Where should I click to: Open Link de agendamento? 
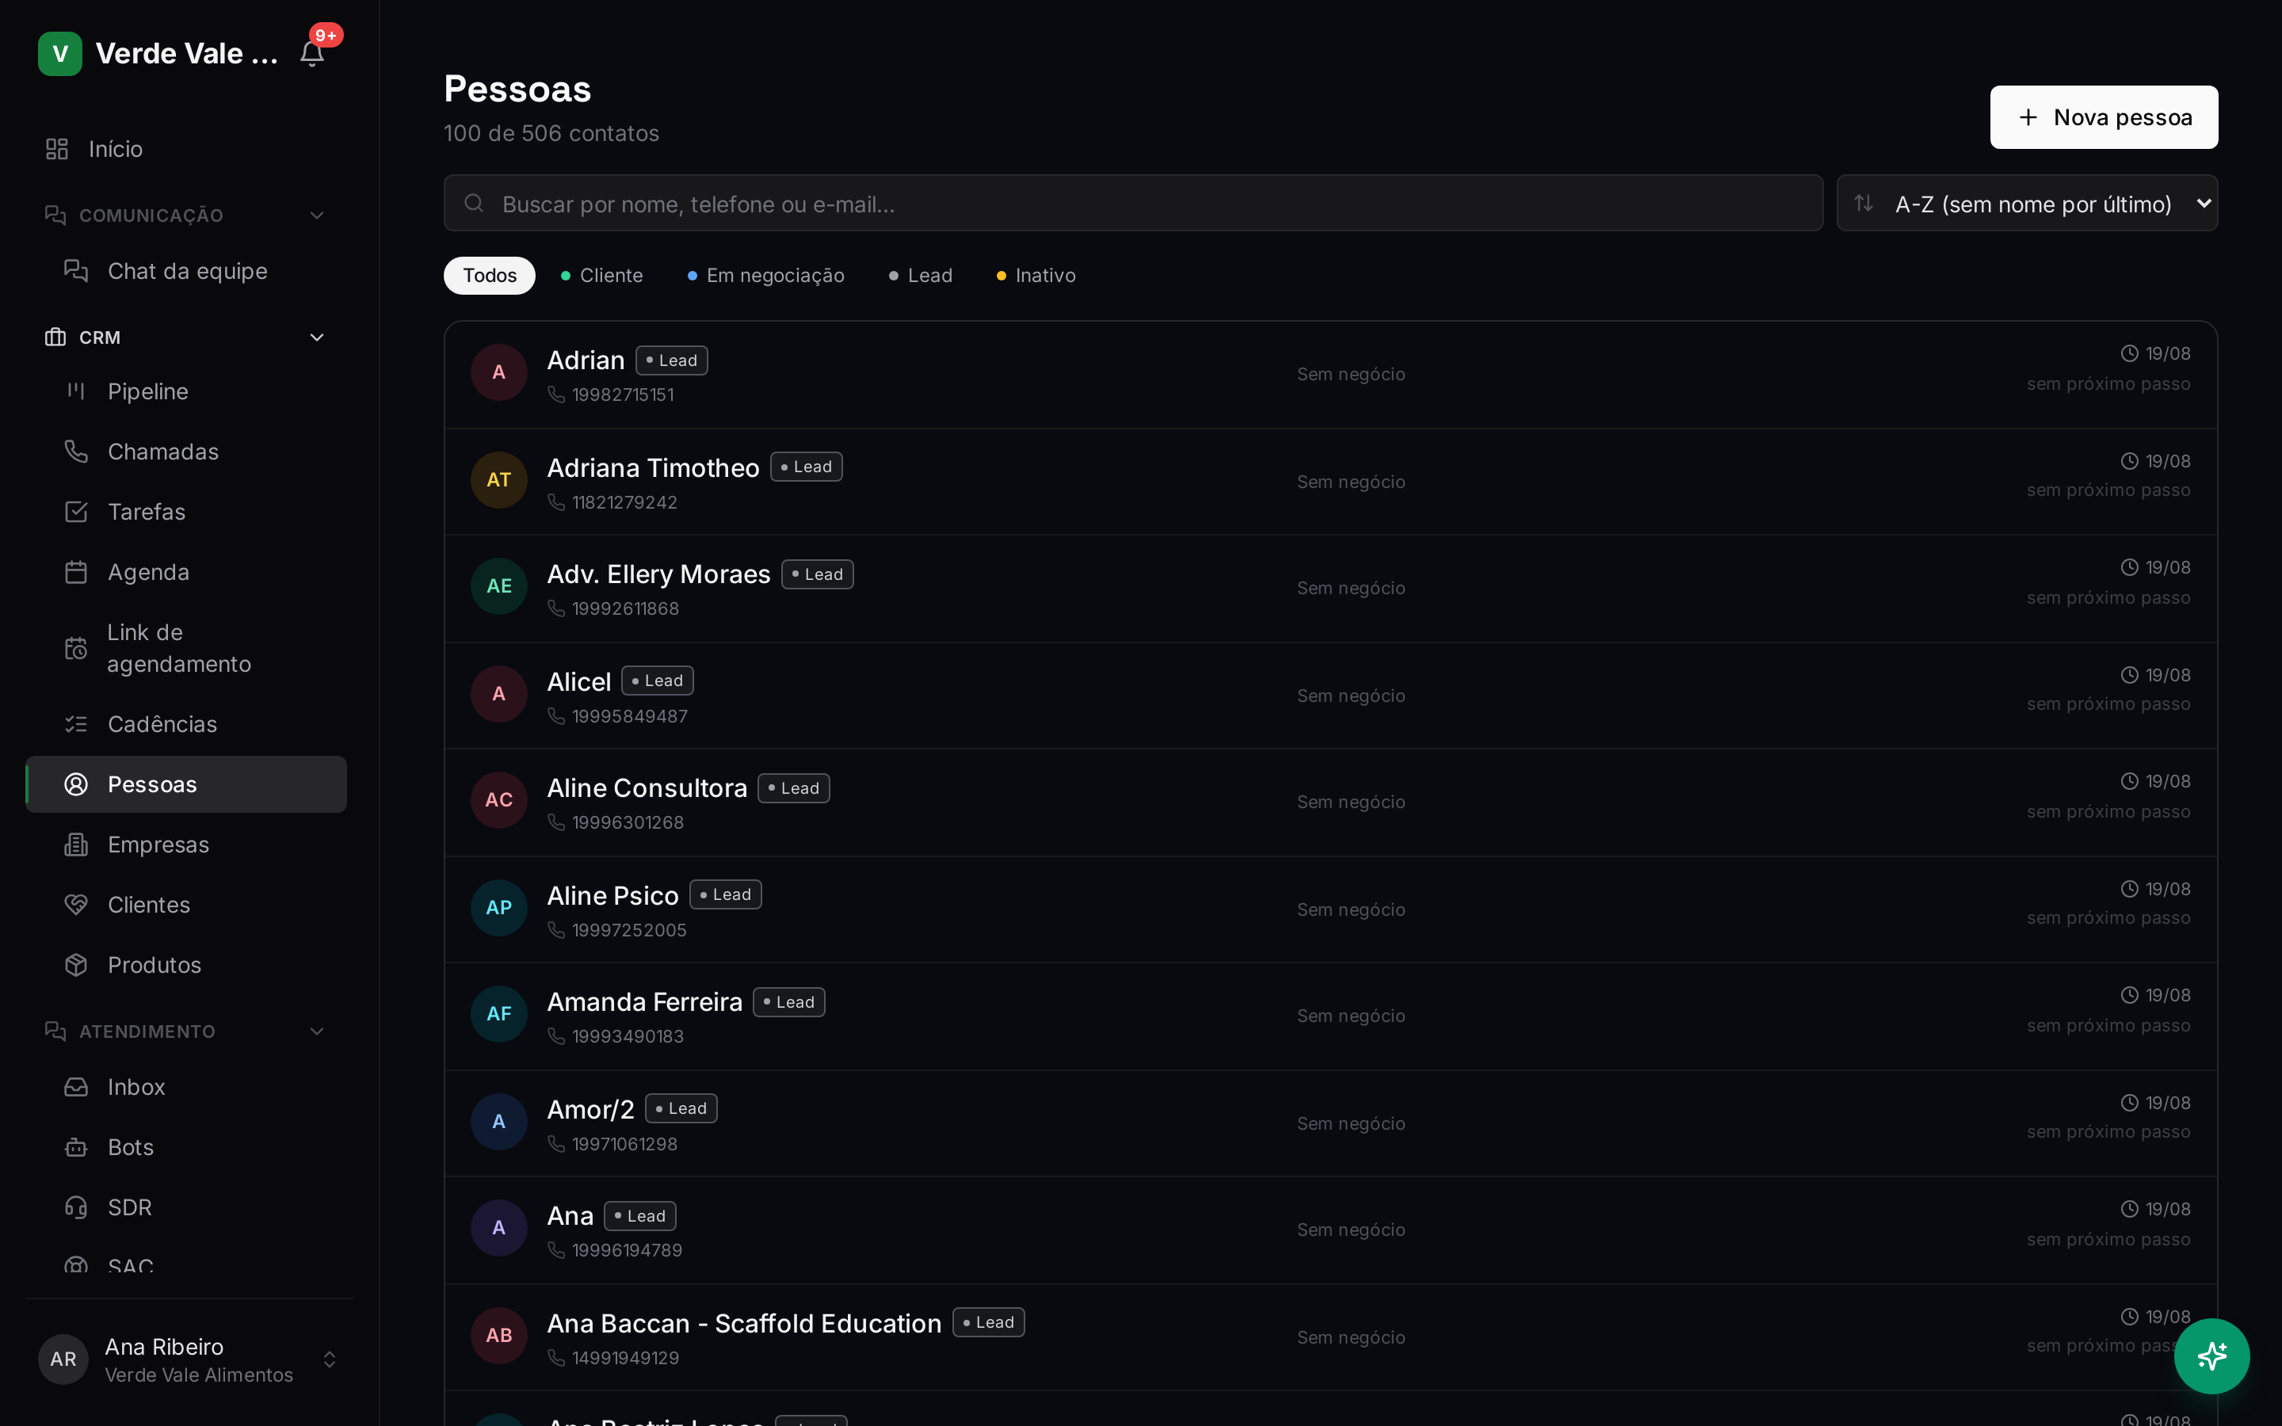coord(187,648)
